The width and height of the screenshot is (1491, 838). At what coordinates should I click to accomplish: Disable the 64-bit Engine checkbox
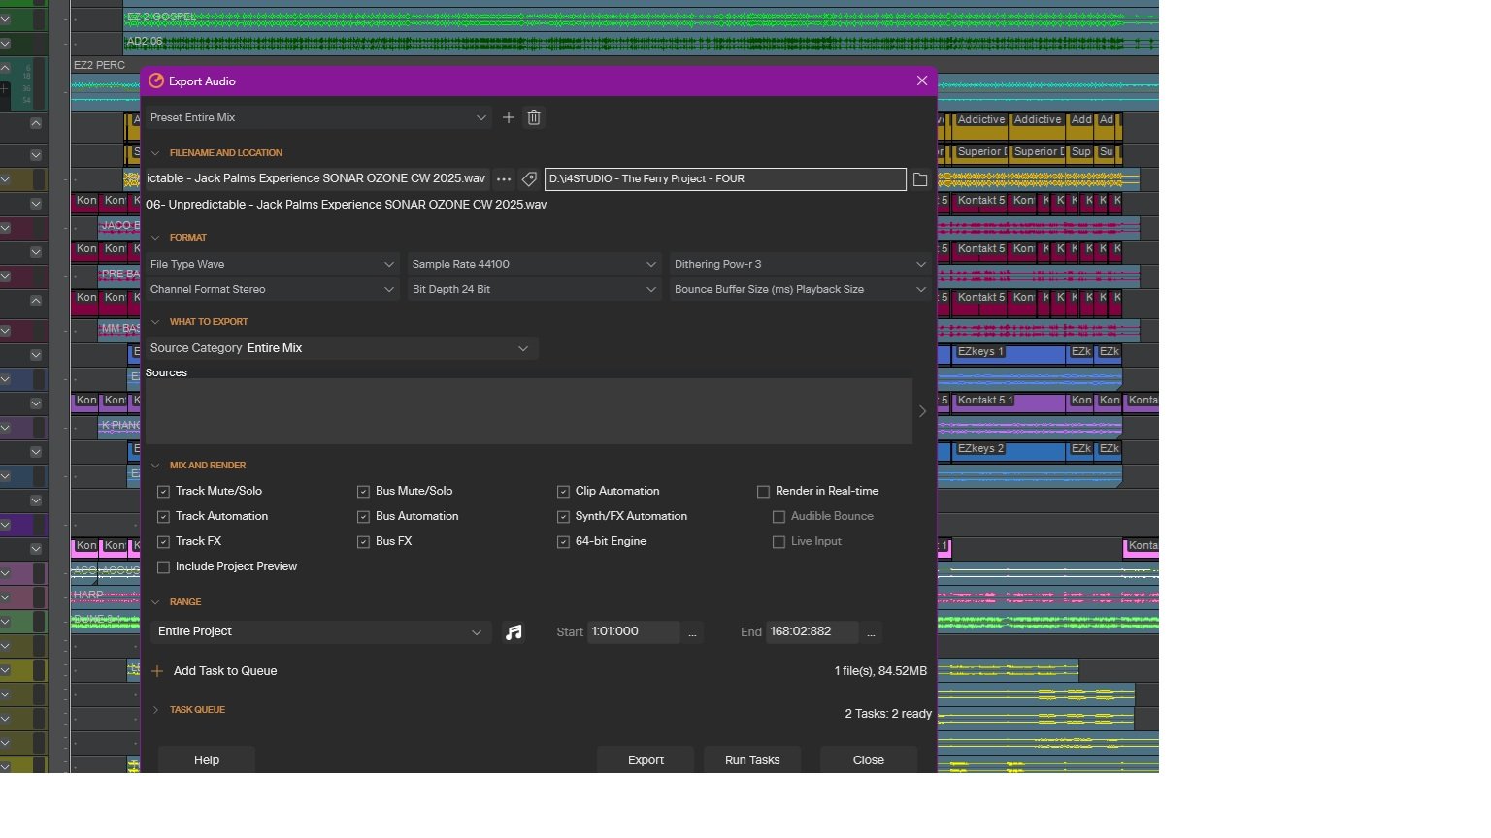tap(563, 542)
